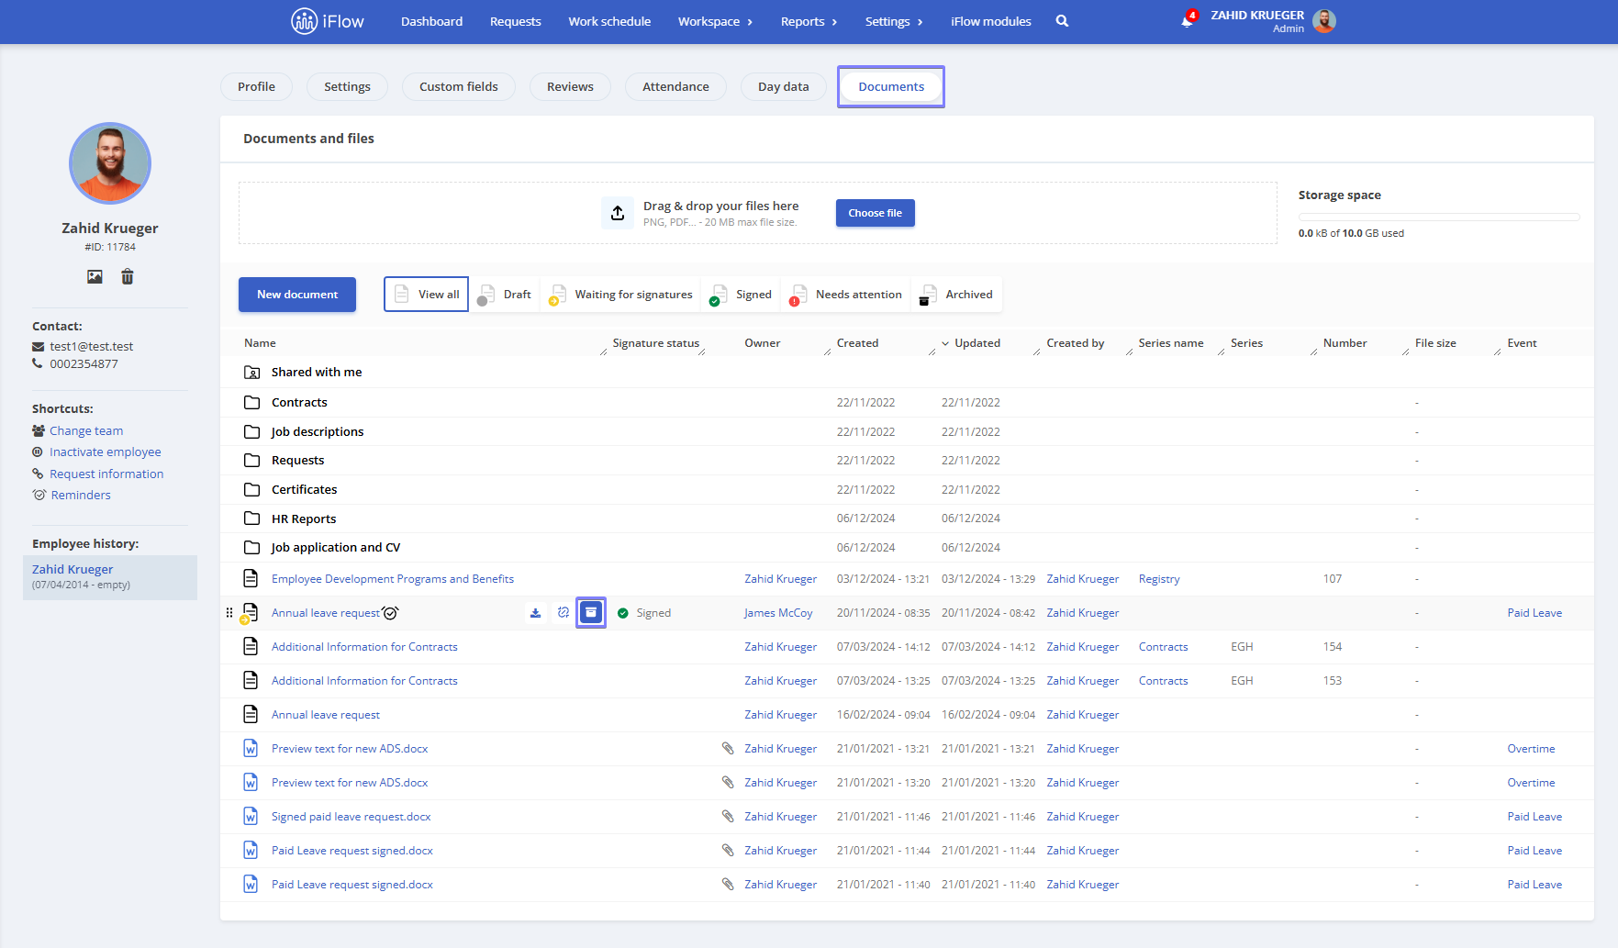Viewport: 1618px width, 948px height.
Task: Click the New document button
Action: point(297,295)
